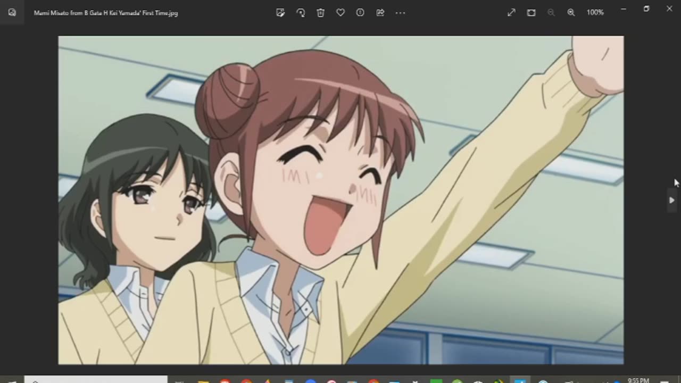Zoom out of the image
The width and height of the screenshot is (681, 383).
click(551, 12)
